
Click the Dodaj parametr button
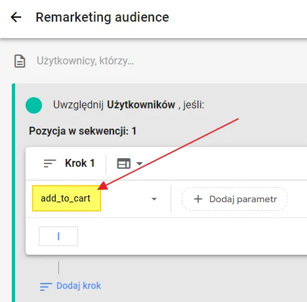235,199
